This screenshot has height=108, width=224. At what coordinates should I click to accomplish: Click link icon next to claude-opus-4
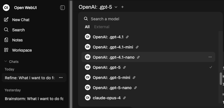pos(124,98)
